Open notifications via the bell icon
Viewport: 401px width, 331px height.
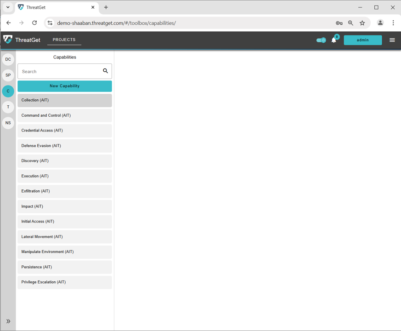click(x=333, y=40)
